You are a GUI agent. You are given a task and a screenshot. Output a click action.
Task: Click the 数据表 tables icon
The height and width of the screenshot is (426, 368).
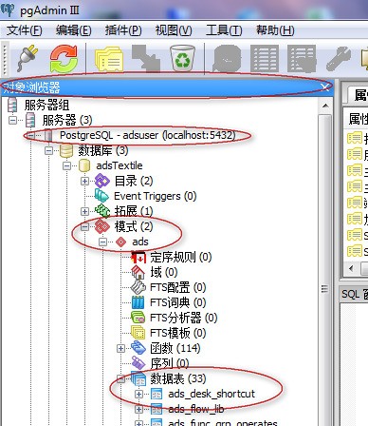pos(138,378)
